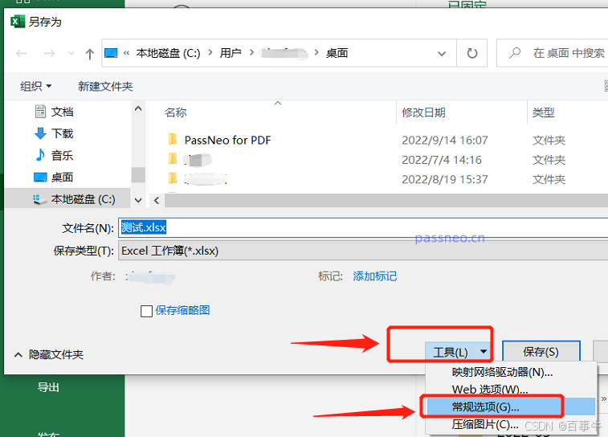Open the 组织 menu
The width and height of the screenshot is (608, 437).
[35, 86]
